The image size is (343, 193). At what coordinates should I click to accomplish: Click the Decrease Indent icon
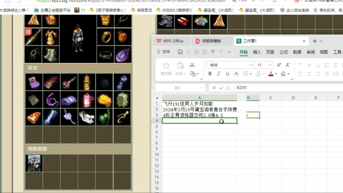pos(327,65)
